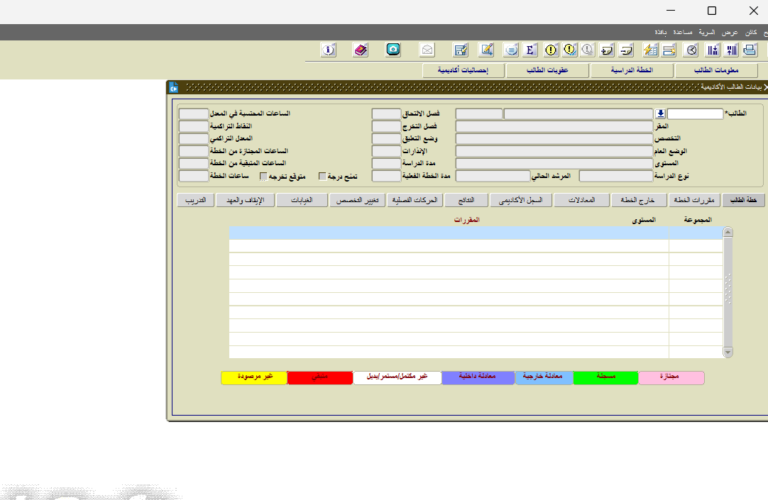
Task: Click the lightning bolt list icon
Action: [650, 50]
